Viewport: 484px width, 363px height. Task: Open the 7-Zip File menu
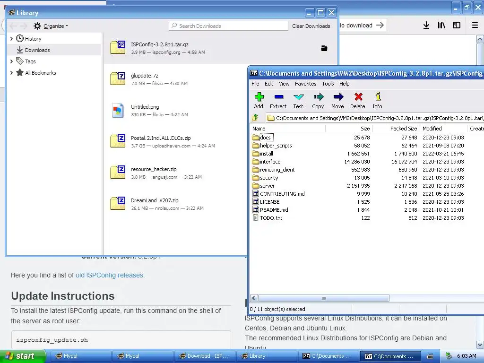(x=255, y=84)
